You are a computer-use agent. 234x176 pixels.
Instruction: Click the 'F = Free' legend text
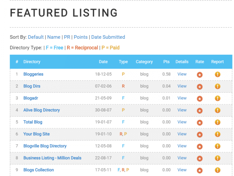point(55,48)
